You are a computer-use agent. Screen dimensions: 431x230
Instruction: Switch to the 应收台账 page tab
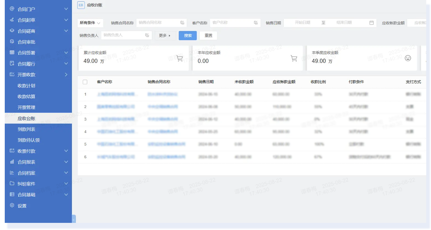pos(94,5)
